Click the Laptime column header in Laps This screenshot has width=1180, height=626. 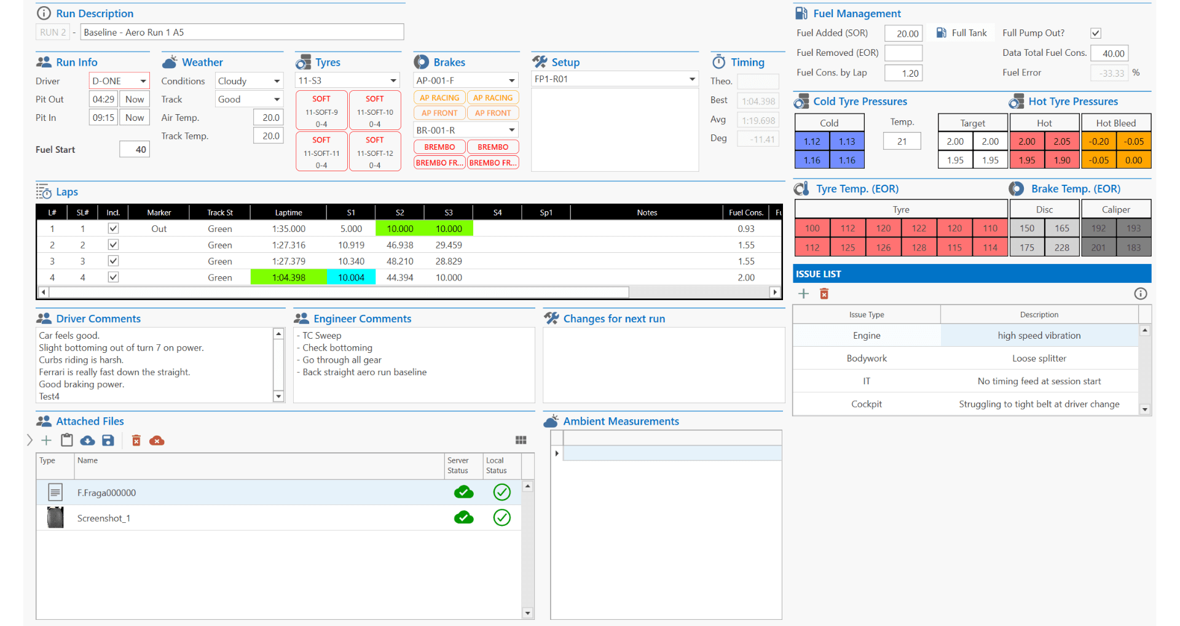coord(288,212)
